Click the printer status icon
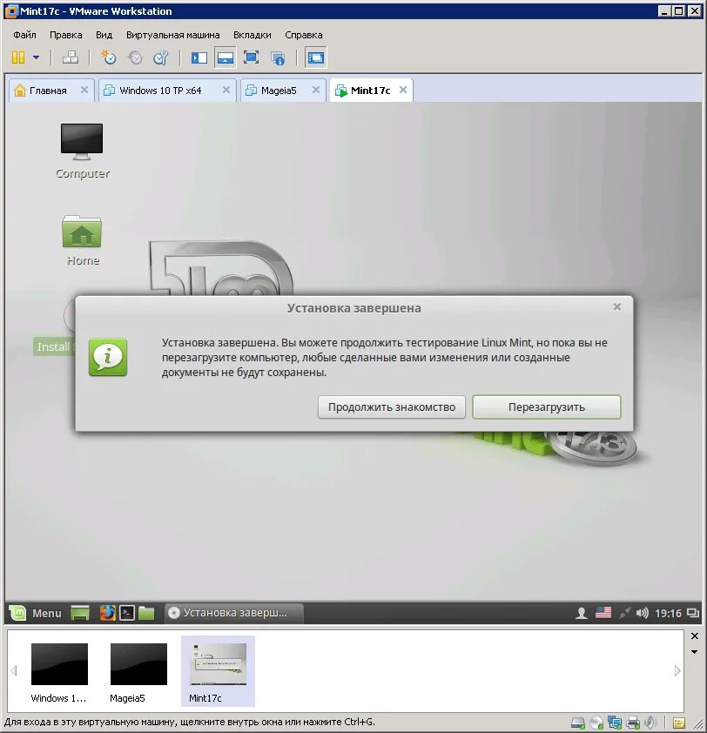Screen dimensions: 707x733 click(633, 723)
